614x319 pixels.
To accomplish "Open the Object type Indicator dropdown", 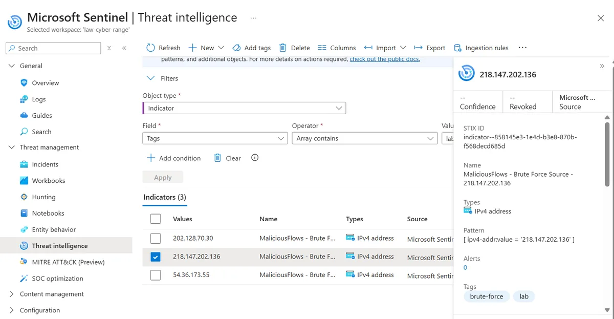I will (x=244, y=108).
